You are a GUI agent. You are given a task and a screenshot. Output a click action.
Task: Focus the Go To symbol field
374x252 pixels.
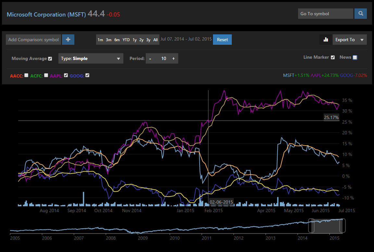[326, 14]
